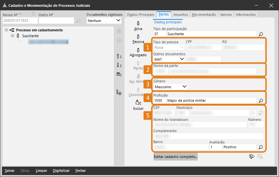Collapse the Processo em cadastramento node
This screenshot has width=279, height=177.
click(6, 30)
